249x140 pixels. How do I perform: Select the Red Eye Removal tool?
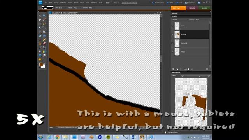[x=40, y=40]
